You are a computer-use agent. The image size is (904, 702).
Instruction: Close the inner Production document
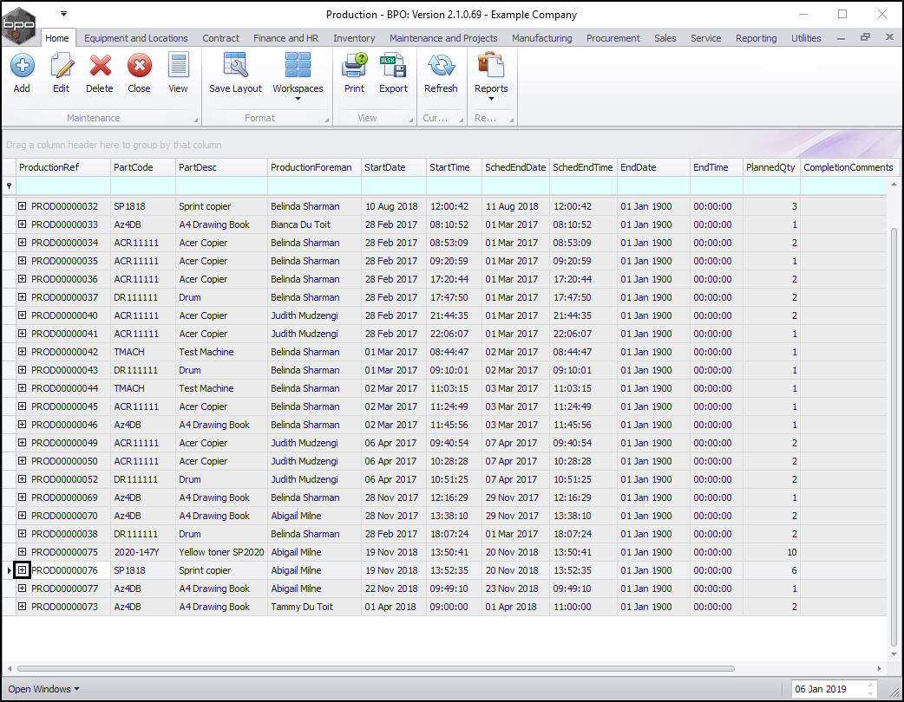pyautogui.click(x=889, y=37)
